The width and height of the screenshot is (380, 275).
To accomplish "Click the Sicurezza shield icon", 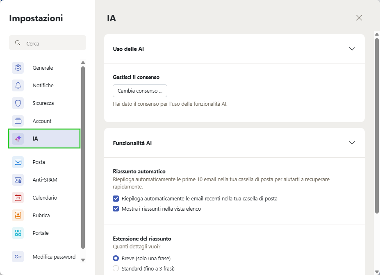I will click(x=18, y=103).
